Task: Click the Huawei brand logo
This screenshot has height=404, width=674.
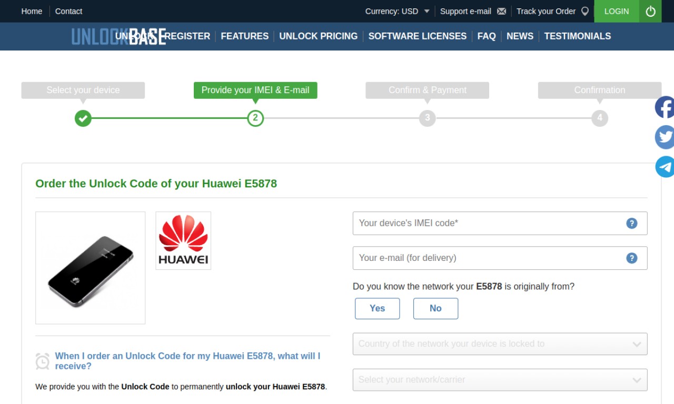Action: coord(183,240)
